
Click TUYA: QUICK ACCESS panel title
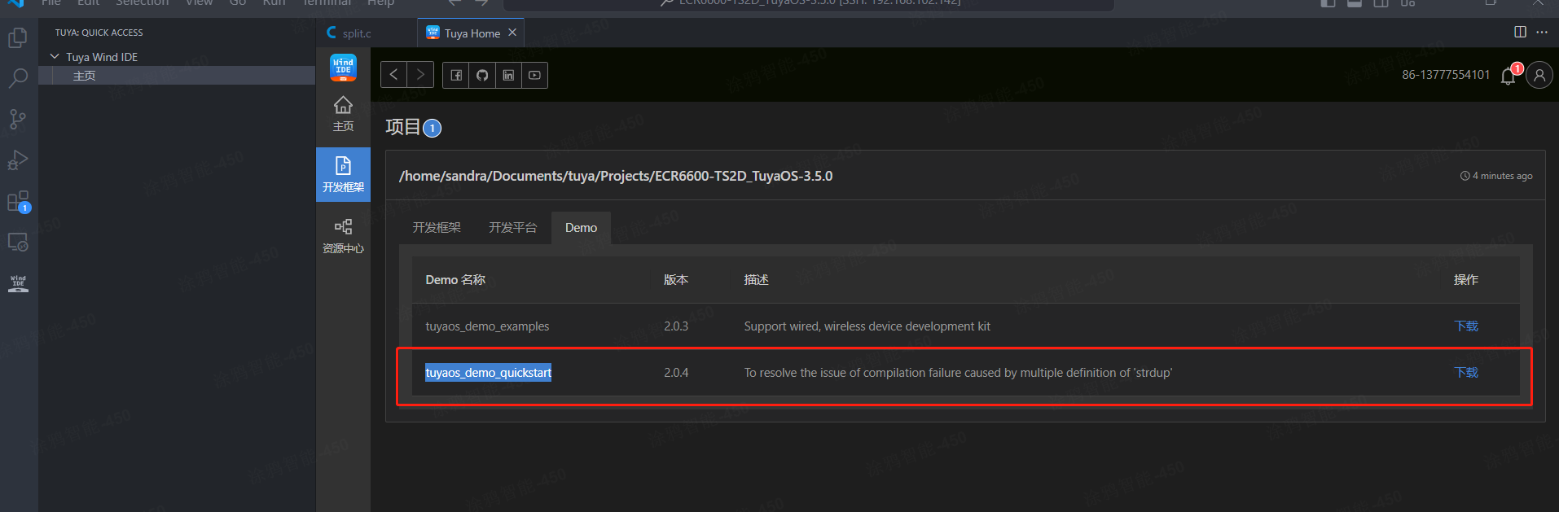coord(99,33)
